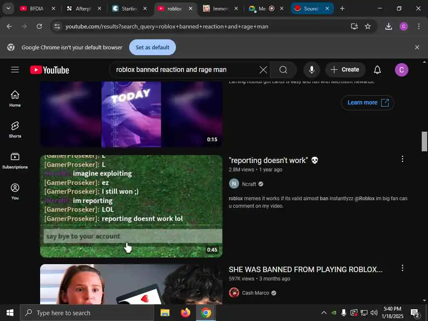This screenshot has width=428, height=321.
Task: Open the Windows Start menu
Action: tap(10, 313)
